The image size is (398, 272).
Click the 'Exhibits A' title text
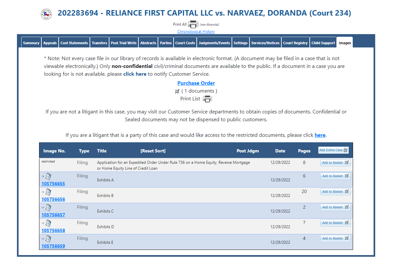(x=105, y=180)
